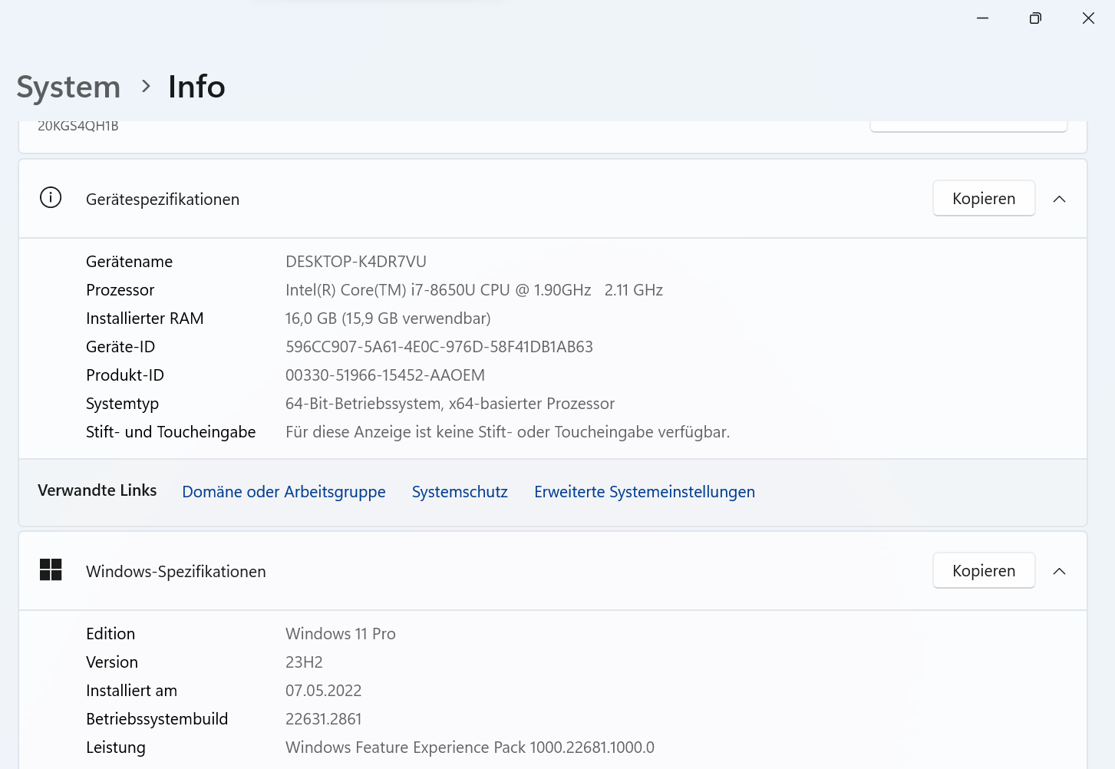1115x769 pixels.
Task: Restore down the Settings window
Action: [1035, 18]
